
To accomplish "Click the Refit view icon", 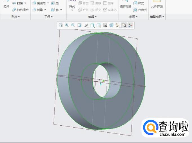I will coord(61,25).
